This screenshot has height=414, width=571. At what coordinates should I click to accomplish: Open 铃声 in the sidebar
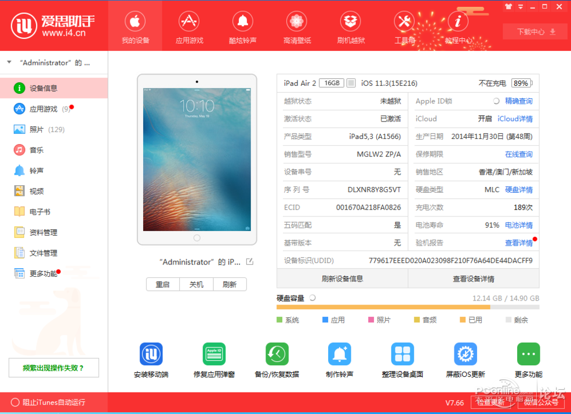(54, 171)
